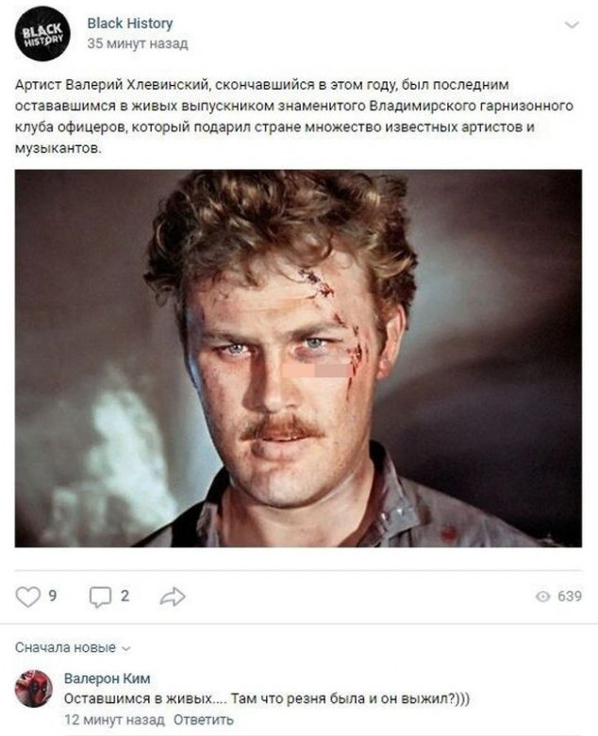Image resolution: width=598 pixels, height=736 pixels.
Task: Open the Black History group avatar
Action: tap(42, 33)
